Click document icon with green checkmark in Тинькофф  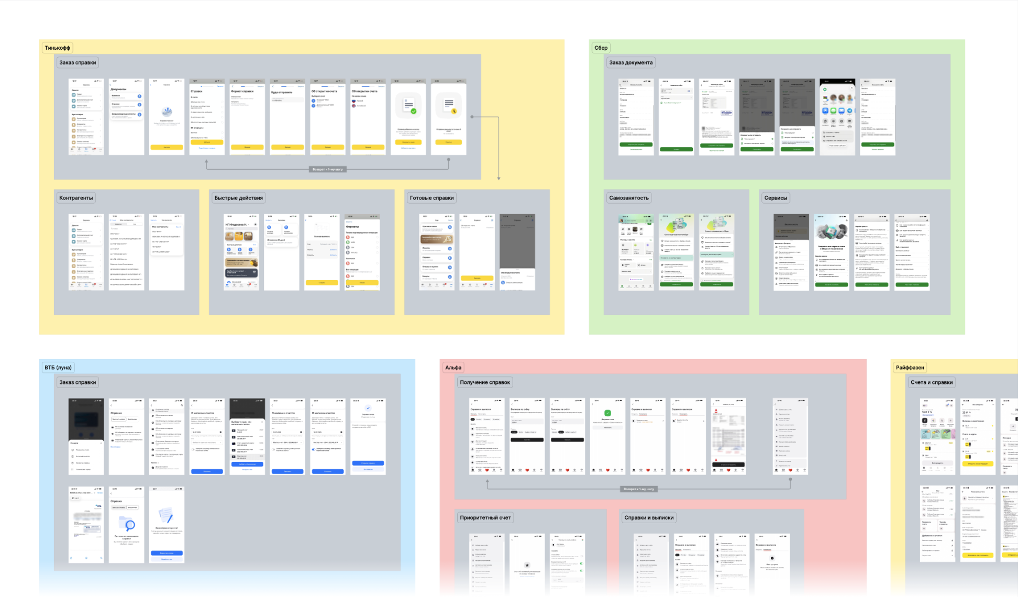[408, 106]
